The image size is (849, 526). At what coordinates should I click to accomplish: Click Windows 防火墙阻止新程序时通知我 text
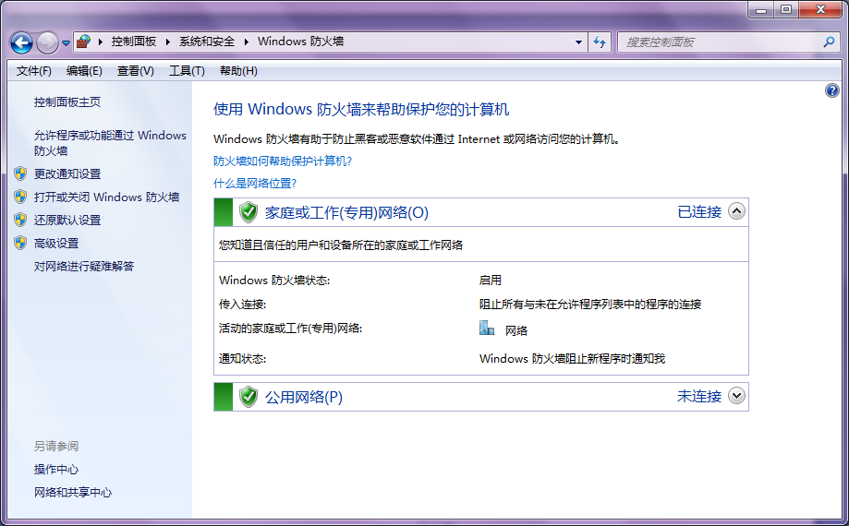pyautogui.click(x=573, y=358)
